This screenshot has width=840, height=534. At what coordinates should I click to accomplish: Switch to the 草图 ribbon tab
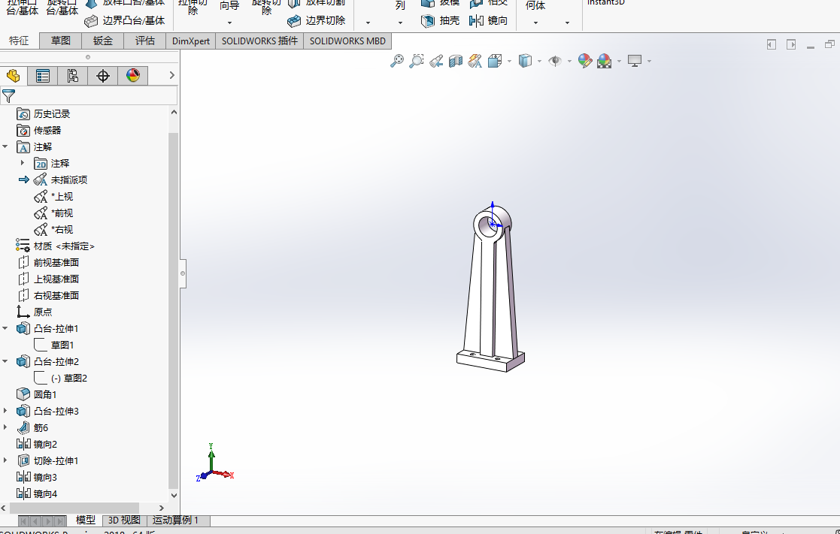coord(61,41)
